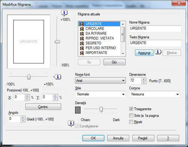Viewport: 188px width, 147px height.
Task: Decrease X position with the down spinner
Action: (x=27, y=99)
